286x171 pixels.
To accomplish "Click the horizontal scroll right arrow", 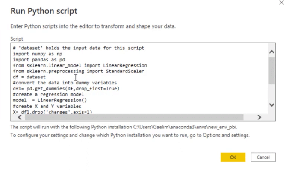I will point(259,117).
